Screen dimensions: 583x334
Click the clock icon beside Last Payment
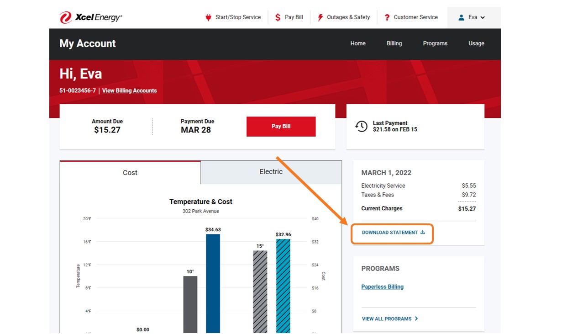coord(362,126)
